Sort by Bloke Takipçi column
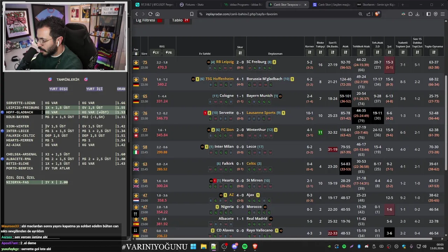 320,52
